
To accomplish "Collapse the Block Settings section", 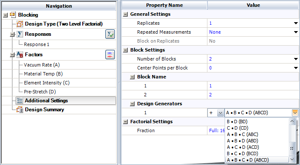I will pos(125,50).
